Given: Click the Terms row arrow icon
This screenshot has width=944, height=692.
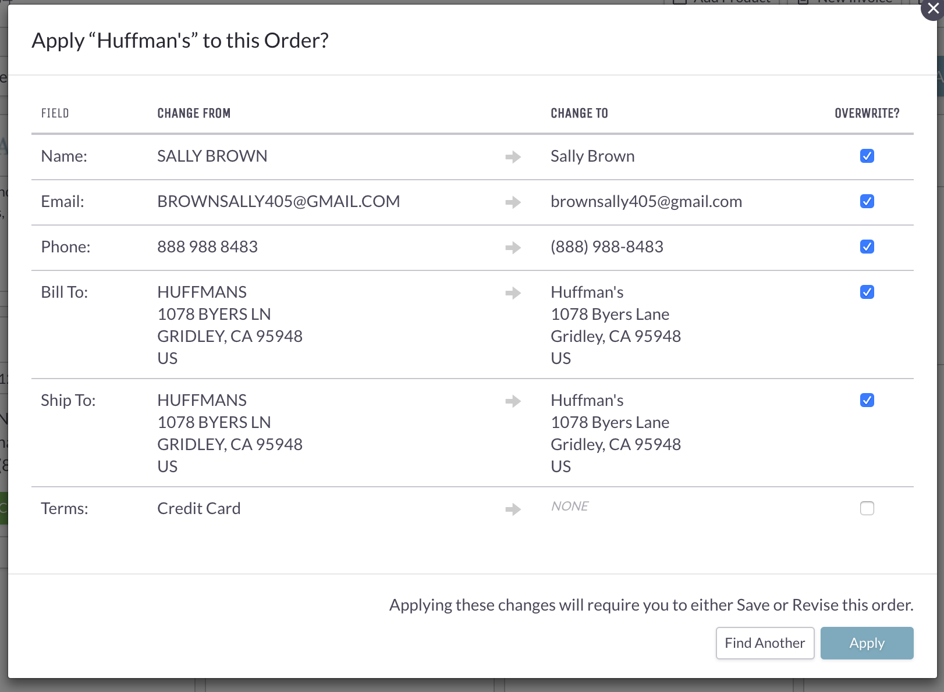Looking at the screenshot, I should pos(513,509).
